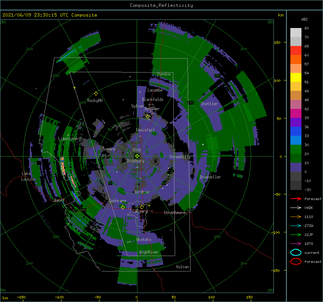Click the yellow diamond marker above RockyMH
Viewport: 323px width, 302px height.
click(96, 94)
